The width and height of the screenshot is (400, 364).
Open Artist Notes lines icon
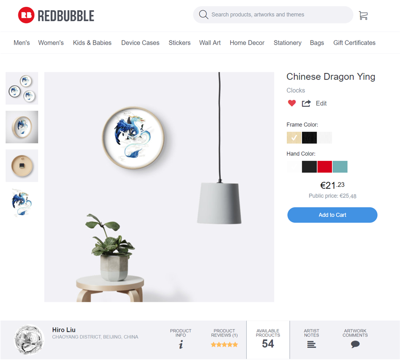click(311, 345)
